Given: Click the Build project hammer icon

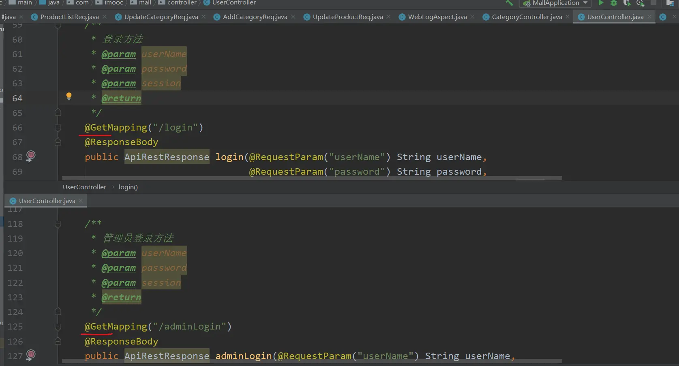Looking at the screenshot, I should [x=509, y=3].
